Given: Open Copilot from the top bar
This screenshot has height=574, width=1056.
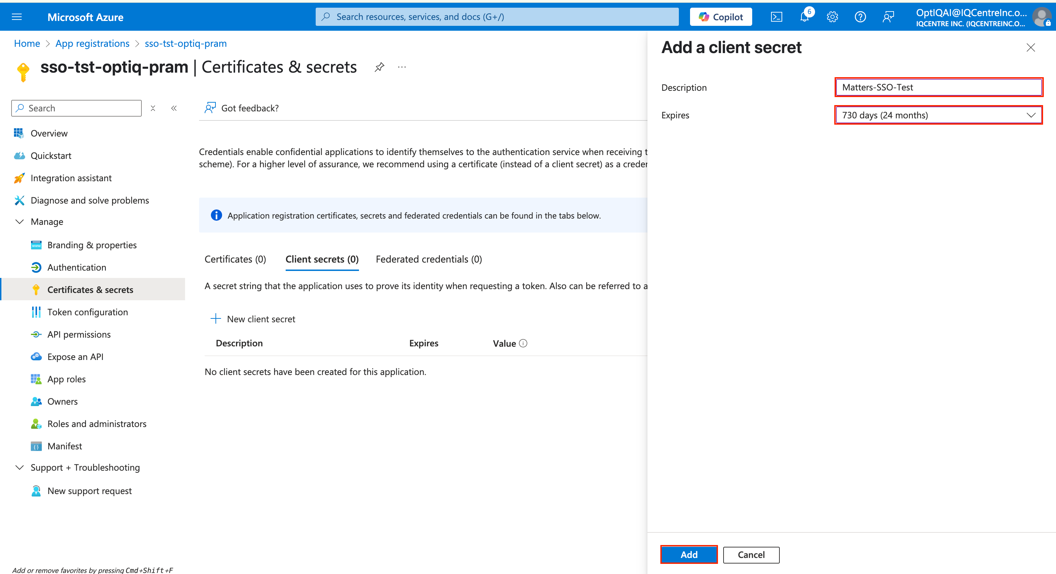Looking at the screenshot, I should [x=721, y=17].
